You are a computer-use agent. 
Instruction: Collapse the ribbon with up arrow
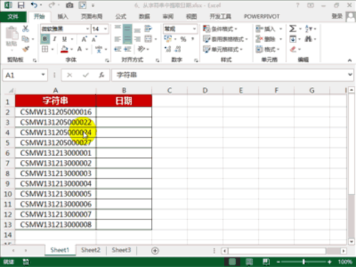point(350,60)
